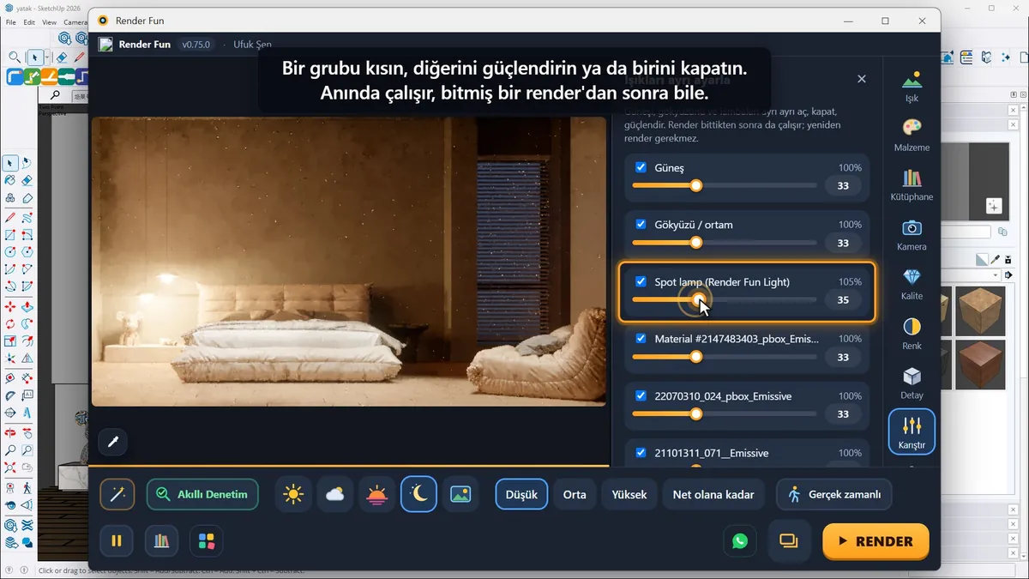Open the Detay panel
Screen dimensions: 1029x579
912,383
